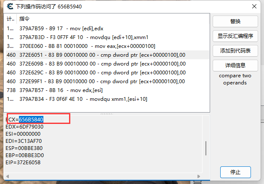Click the 停止 button
The width and height of the screenshot is (264, 184).
(x=235, y=172)
